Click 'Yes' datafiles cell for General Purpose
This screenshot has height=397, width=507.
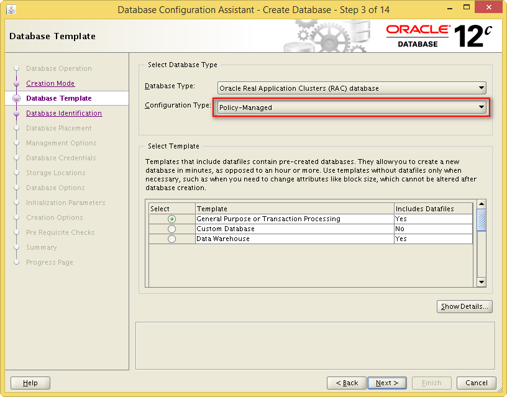click(x=433, y=219)
